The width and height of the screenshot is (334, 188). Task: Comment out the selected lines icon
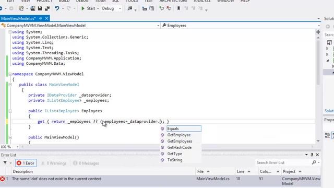pyautogui.click(x=162, y=8)
